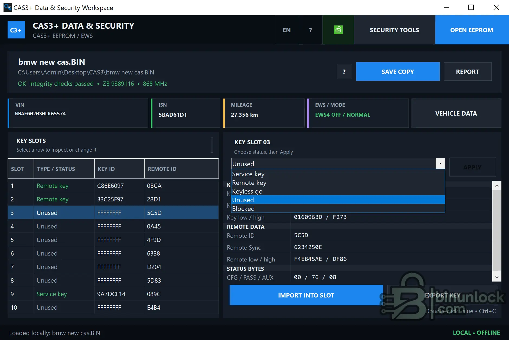Image resolution: width=509 pixels, height=340 pixels.
Task: Click OPEN EEPROM button
Action: point(472,30)
